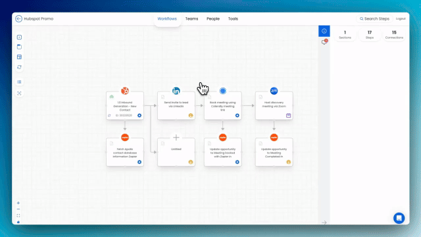Switch to the Teams tab
The height and width of the screenshot is (237, 421).
click(x=191, y=19)
